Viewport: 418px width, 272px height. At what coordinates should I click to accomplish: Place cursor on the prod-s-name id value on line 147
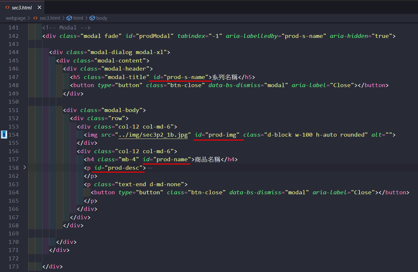[x=187, y=77]
